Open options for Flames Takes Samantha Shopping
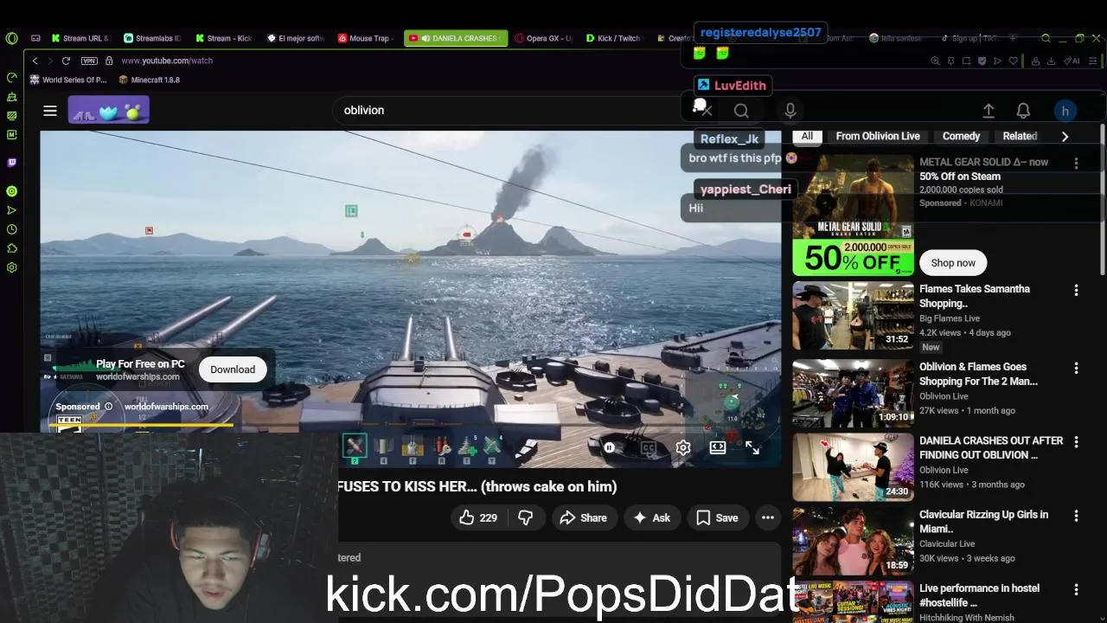 click(x=1076, y=291)
